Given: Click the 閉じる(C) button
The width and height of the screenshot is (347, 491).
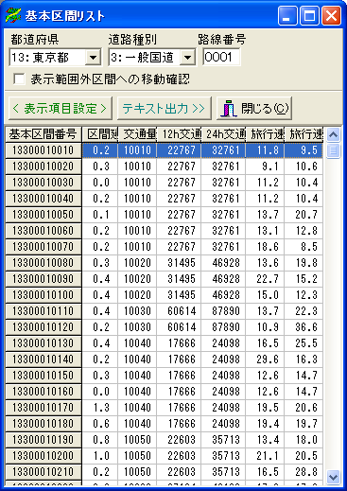Looking at the screenshot, I should tap(254, 109).
